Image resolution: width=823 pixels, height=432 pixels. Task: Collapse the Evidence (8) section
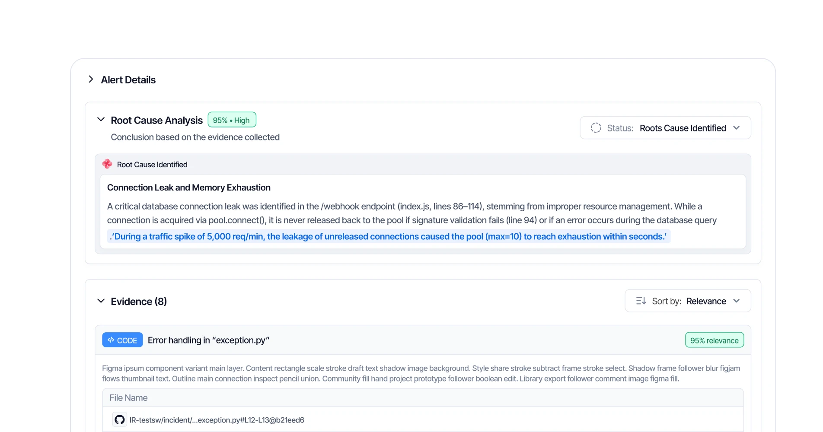tap(101, 301)
